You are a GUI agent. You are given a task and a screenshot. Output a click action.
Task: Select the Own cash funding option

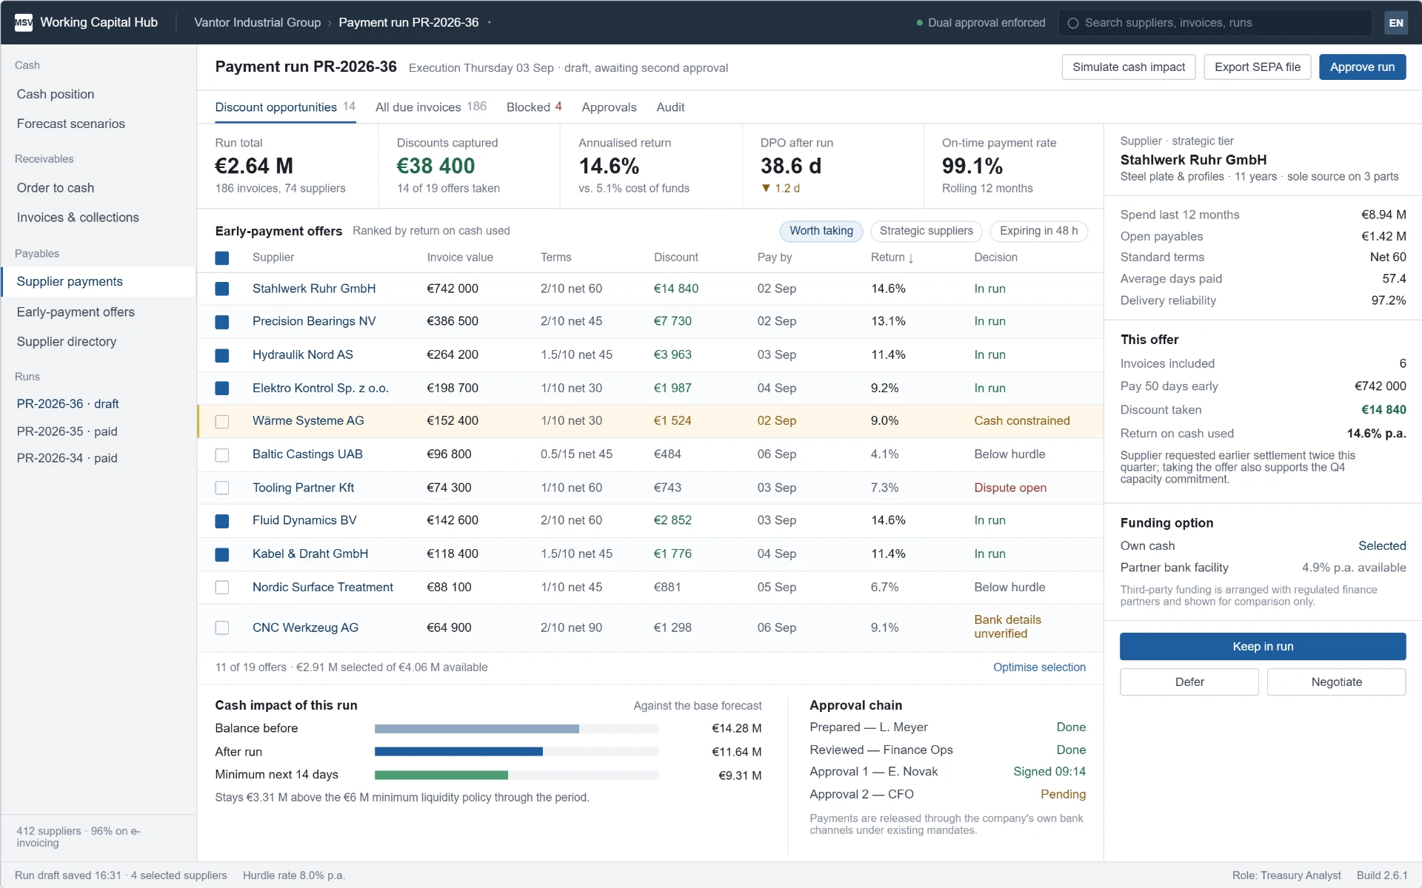click(x=1263, y=546)
